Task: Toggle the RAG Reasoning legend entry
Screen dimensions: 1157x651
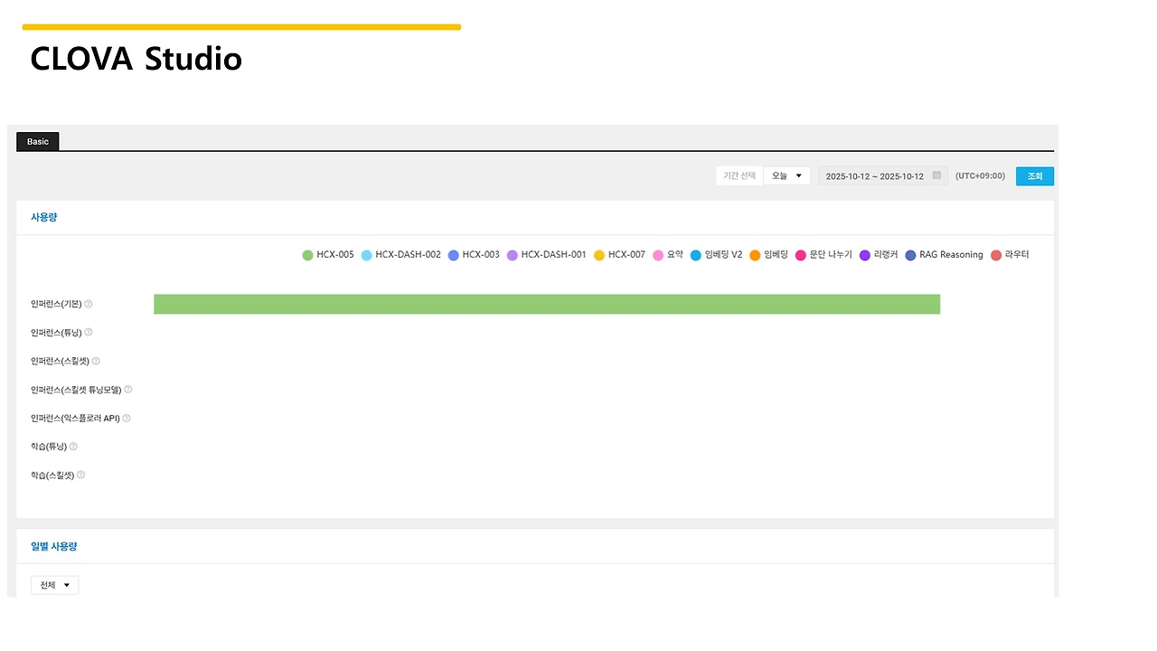Action: 945,255
